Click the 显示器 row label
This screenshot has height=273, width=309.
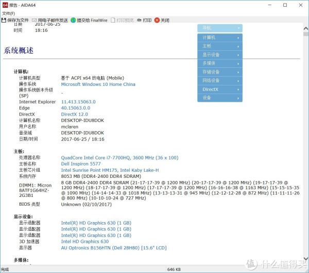25,248
